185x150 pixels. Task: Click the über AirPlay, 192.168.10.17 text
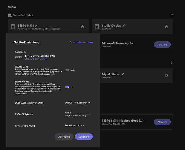coord(114,124)
